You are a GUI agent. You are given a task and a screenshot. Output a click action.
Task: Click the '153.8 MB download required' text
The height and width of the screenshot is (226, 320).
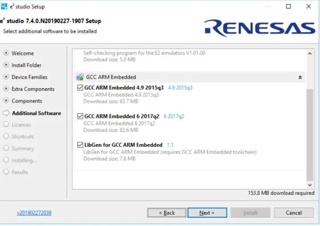(x=281, y=193)
